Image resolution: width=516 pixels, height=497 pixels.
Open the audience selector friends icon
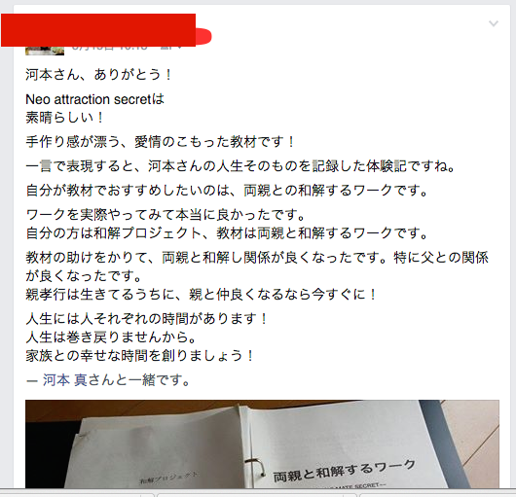coord(166,49)
